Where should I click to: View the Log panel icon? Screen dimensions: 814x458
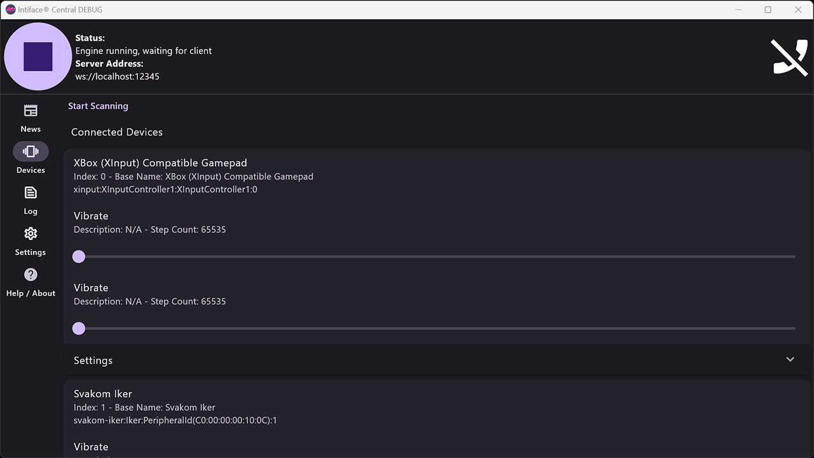[30, 192]
